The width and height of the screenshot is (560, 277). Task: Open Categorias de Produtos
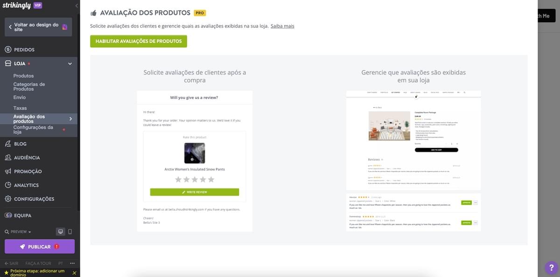click(x=29, y=86)
